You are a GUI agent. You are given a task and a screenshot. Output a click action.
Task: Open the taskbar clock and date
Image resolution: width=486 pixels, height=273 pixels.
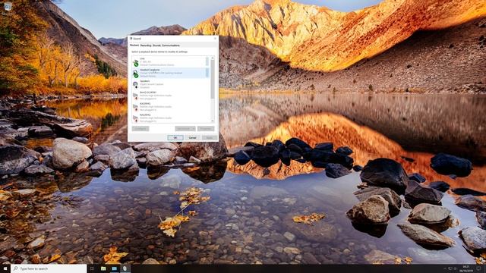[x=465, y=268]
